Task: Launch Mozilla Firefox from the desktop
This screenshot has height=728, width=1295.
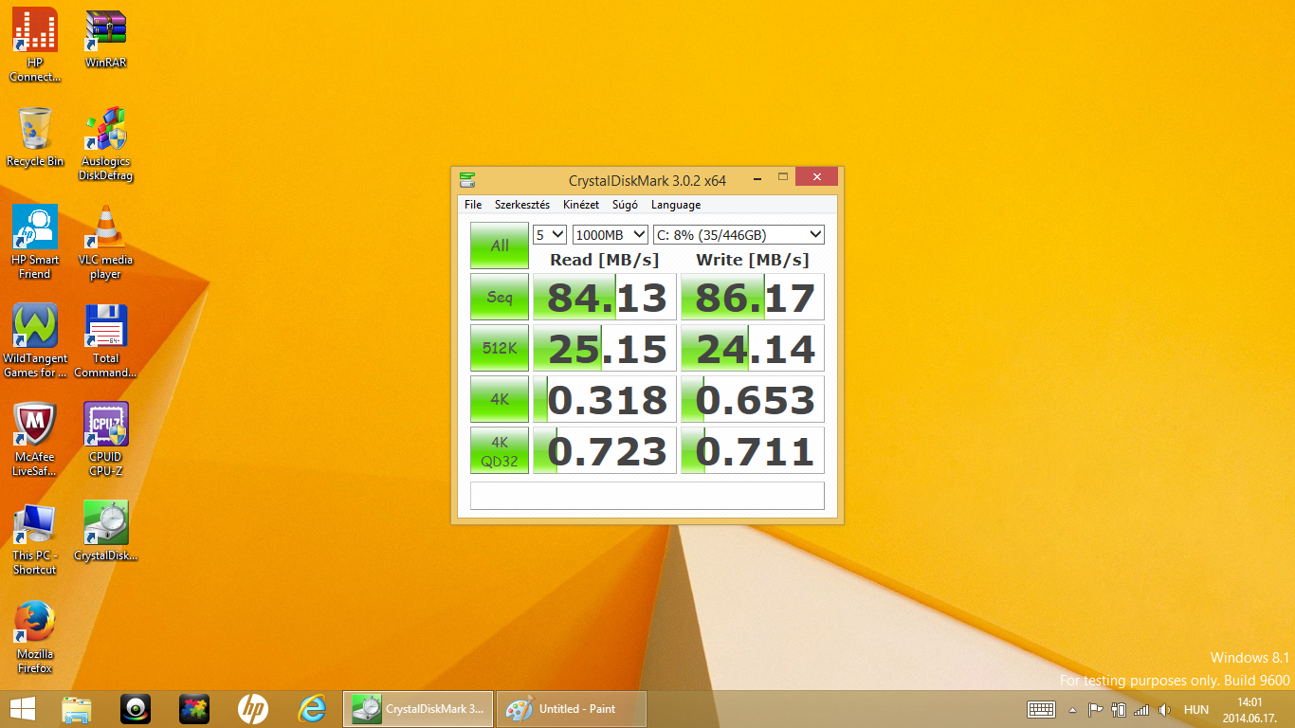Action: 34,623
